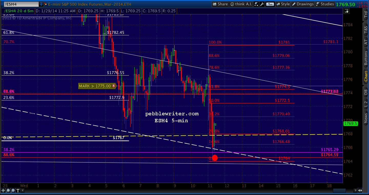Screen dimensions: 369x195
Task: Select the text T tool icon
Action: click(x=18, y=190)
